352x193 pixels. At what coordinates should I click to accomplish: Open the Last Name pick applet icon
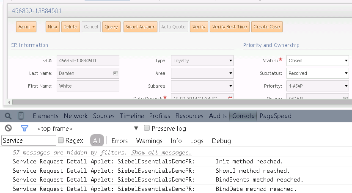(x=115, y=73)
